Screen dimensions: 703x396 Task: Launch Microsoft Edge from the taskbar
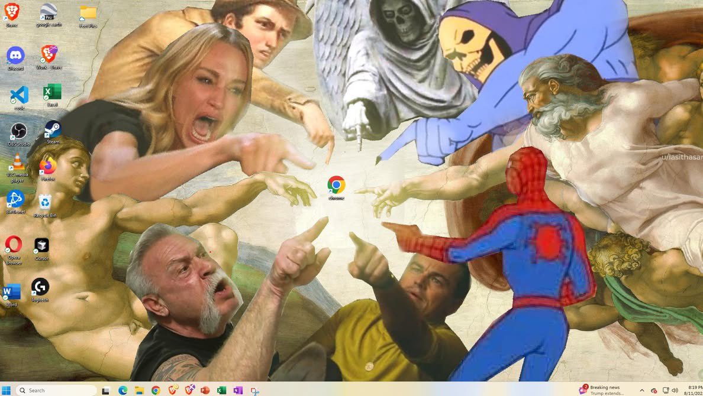click(x=122, y=391)
